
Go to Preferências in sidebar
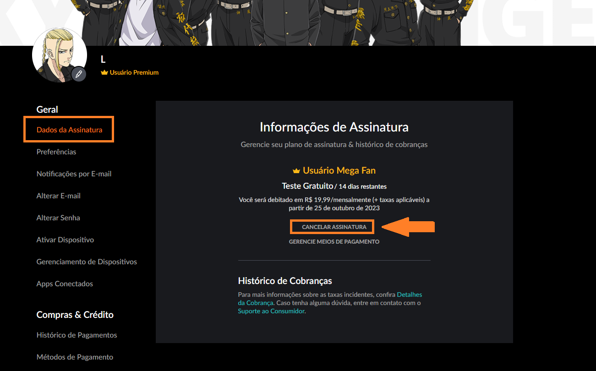click(x=56, y=152)
